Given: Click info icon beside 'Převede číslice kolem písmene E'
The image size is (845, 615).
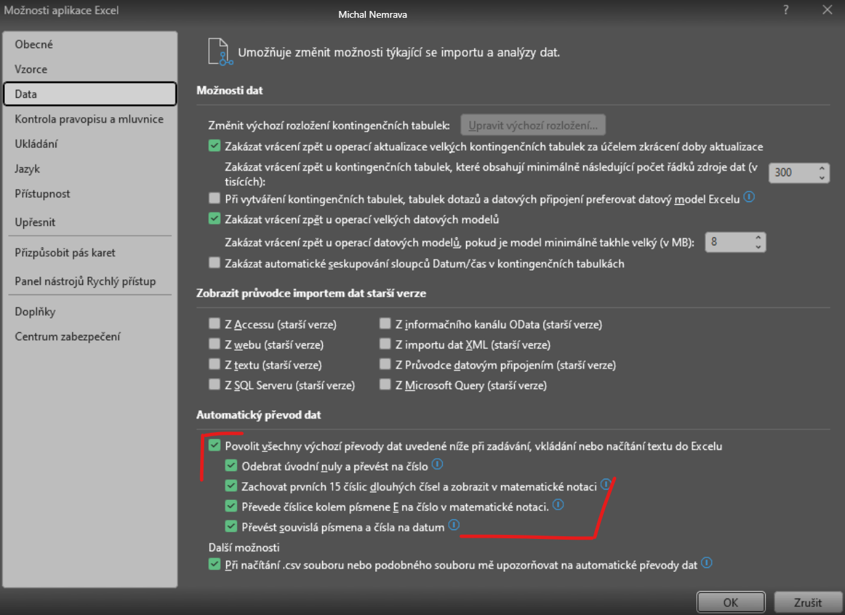Looking at the screenshot, I should click(558, 505).
